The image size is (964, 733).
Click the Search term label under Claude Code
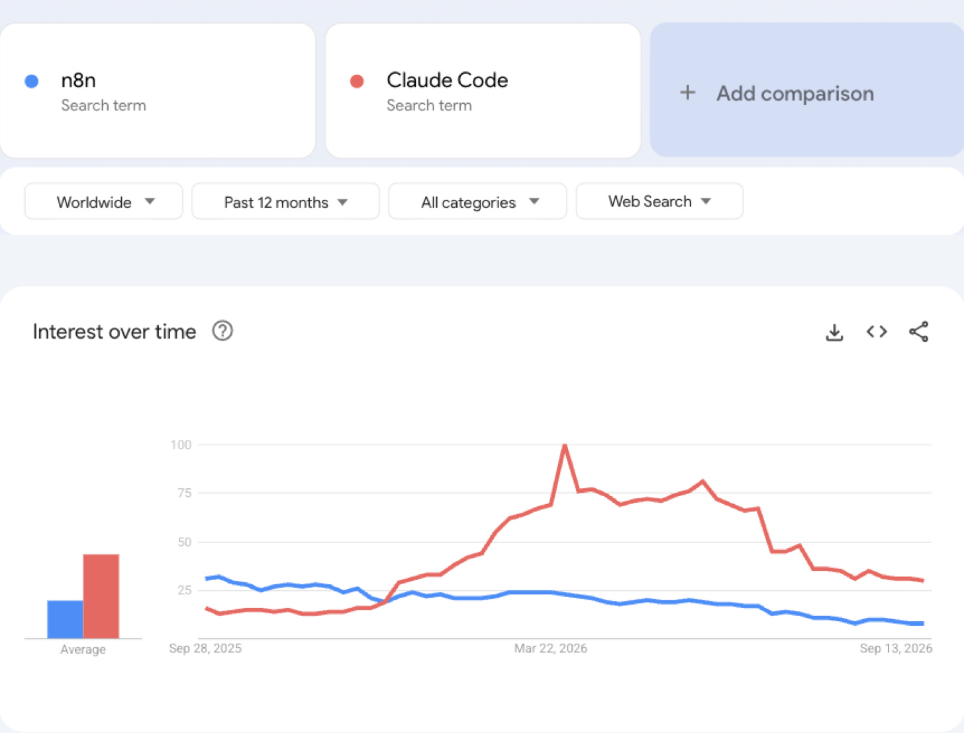coord(429,105)
